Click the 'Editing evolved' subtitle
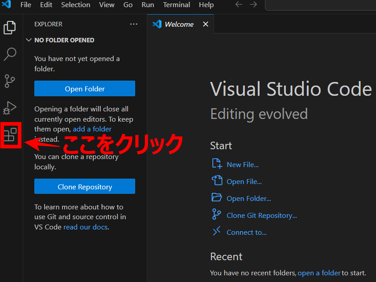The image size is (376, 282). click(259, 114)
